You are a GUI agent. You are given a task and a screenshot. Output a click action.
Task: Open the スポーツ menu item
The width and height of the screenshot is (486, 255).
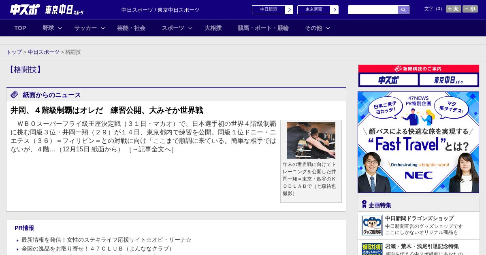(x=173, y=28)
